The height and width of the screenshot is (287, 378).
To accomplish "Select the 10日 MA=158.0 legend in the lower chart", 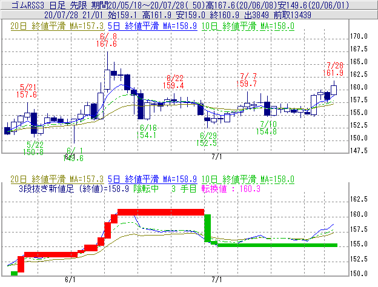I will pos(248,179).
